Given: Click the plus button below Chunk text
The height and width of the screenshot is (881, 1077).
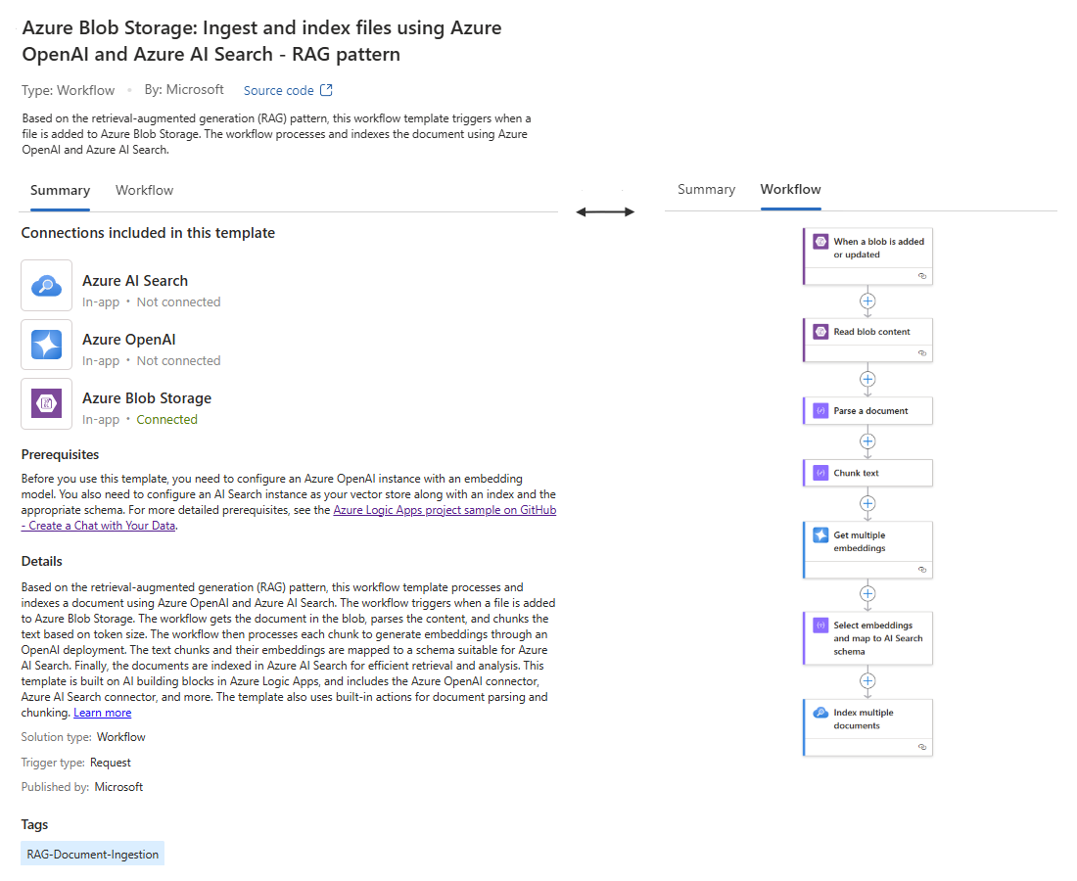Looking at the screenshot, I should [x=867, y=503].
